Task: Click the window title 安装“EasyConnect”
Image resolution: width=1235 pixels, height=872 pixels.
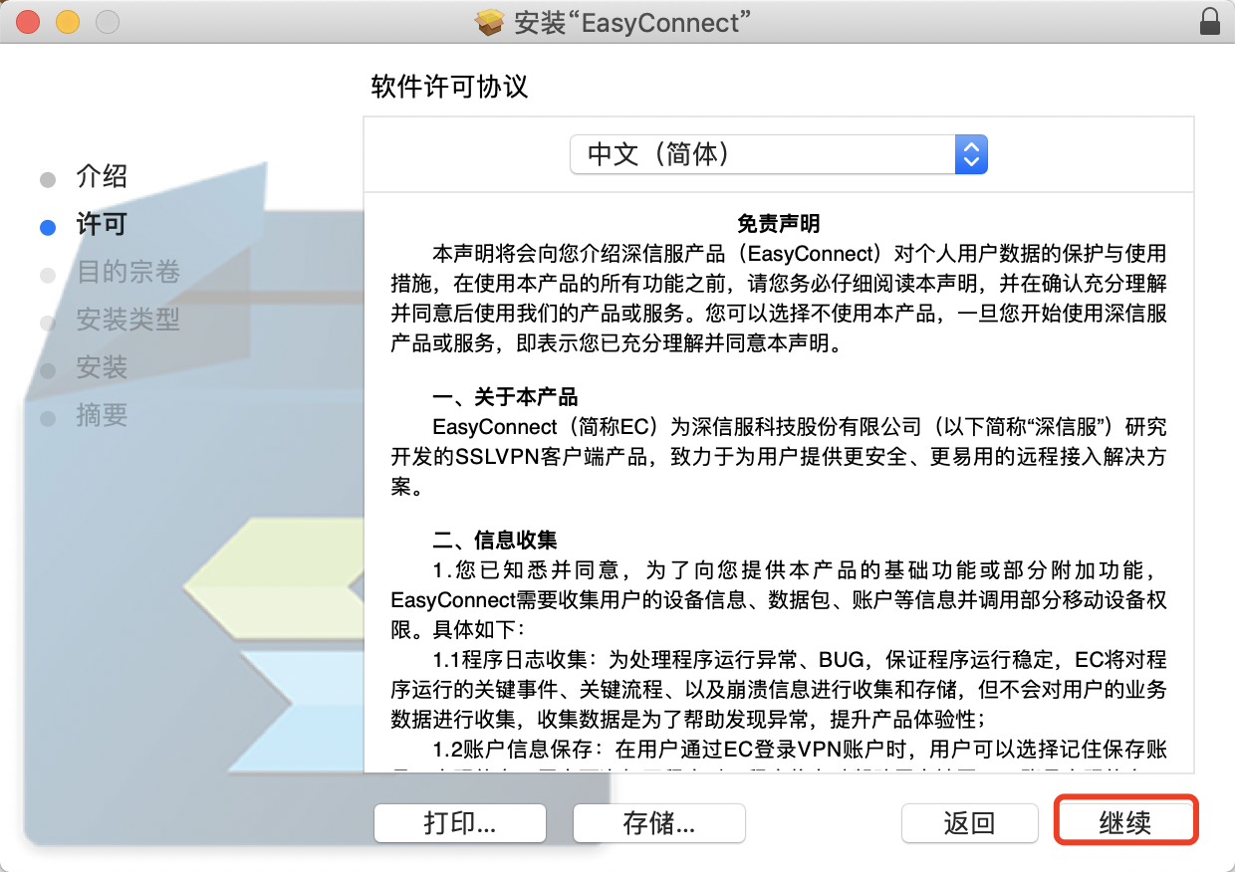Action: 632,22
